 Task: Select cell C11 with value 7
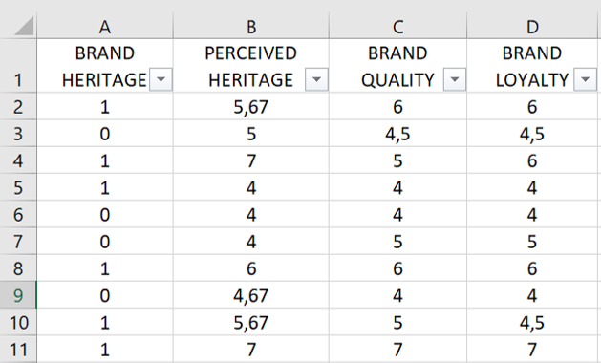[x=397, y=350]
